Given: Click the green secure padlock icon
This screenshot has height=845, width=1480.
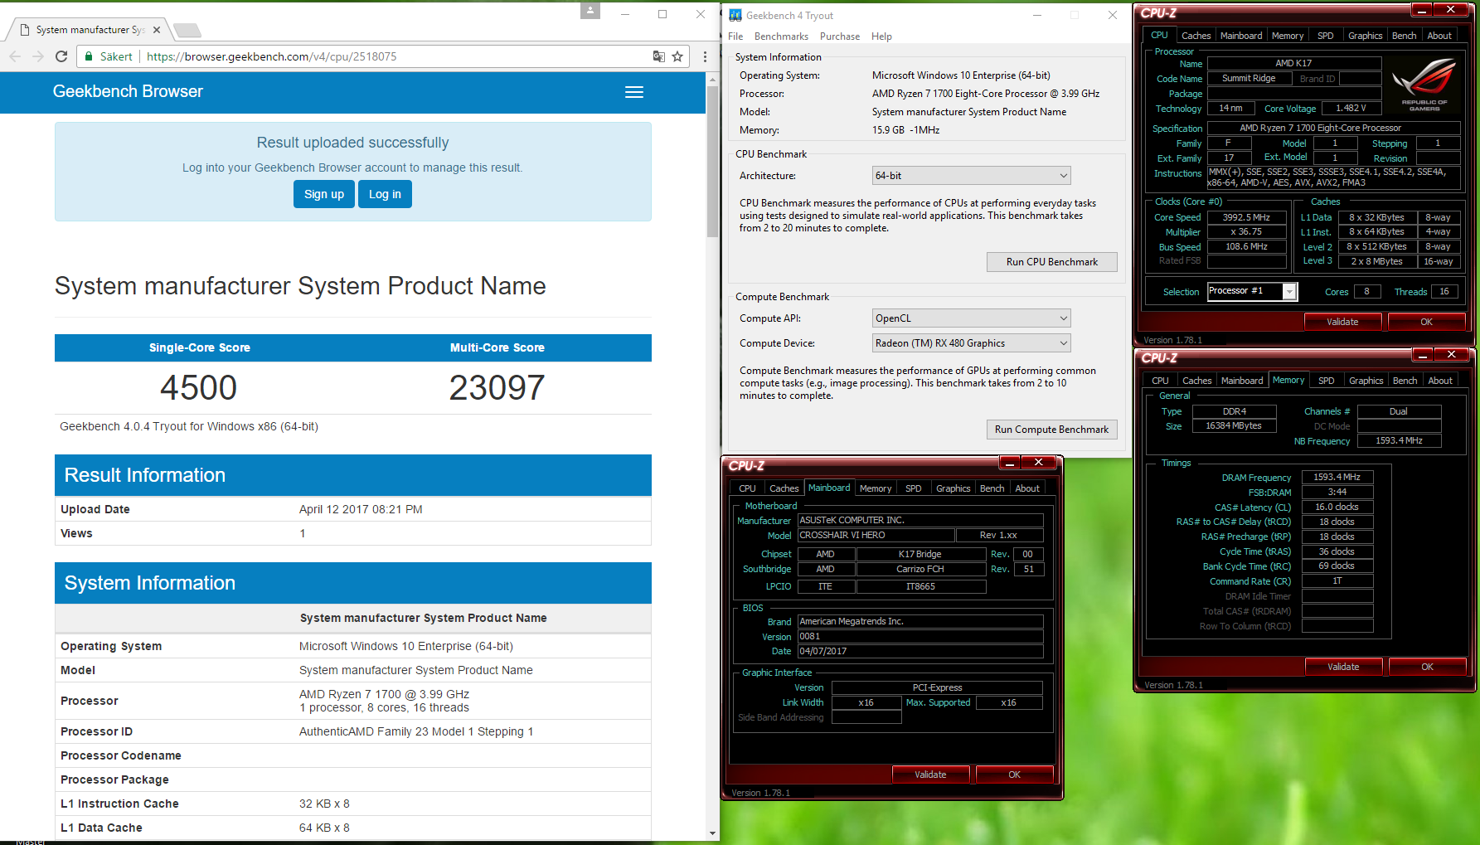Looking at the screenshot, I should (88, 56).
